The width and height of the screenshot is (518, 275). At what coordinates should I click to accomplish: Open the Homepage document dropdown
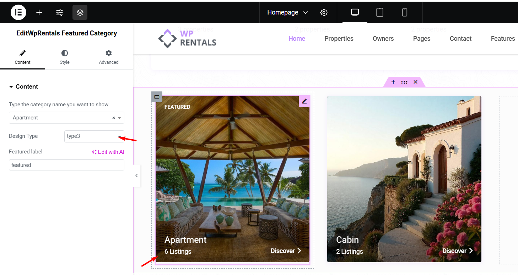(x=287, y=12)
